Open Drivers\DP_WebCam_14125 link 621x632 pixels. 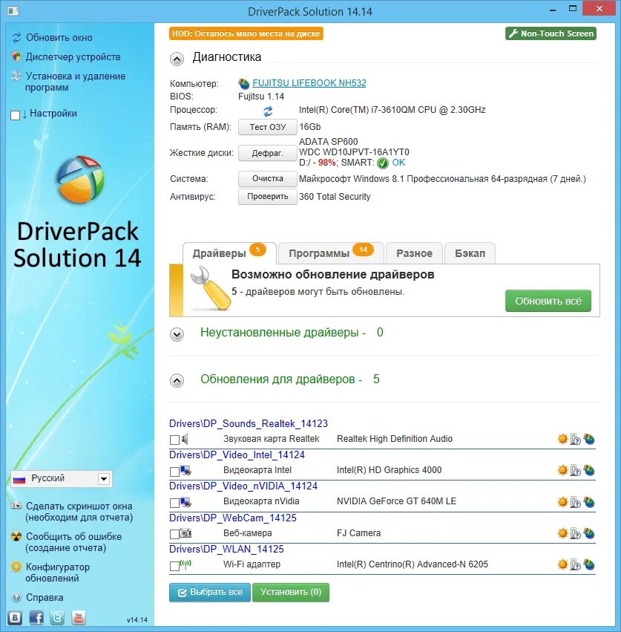(233, 518)
